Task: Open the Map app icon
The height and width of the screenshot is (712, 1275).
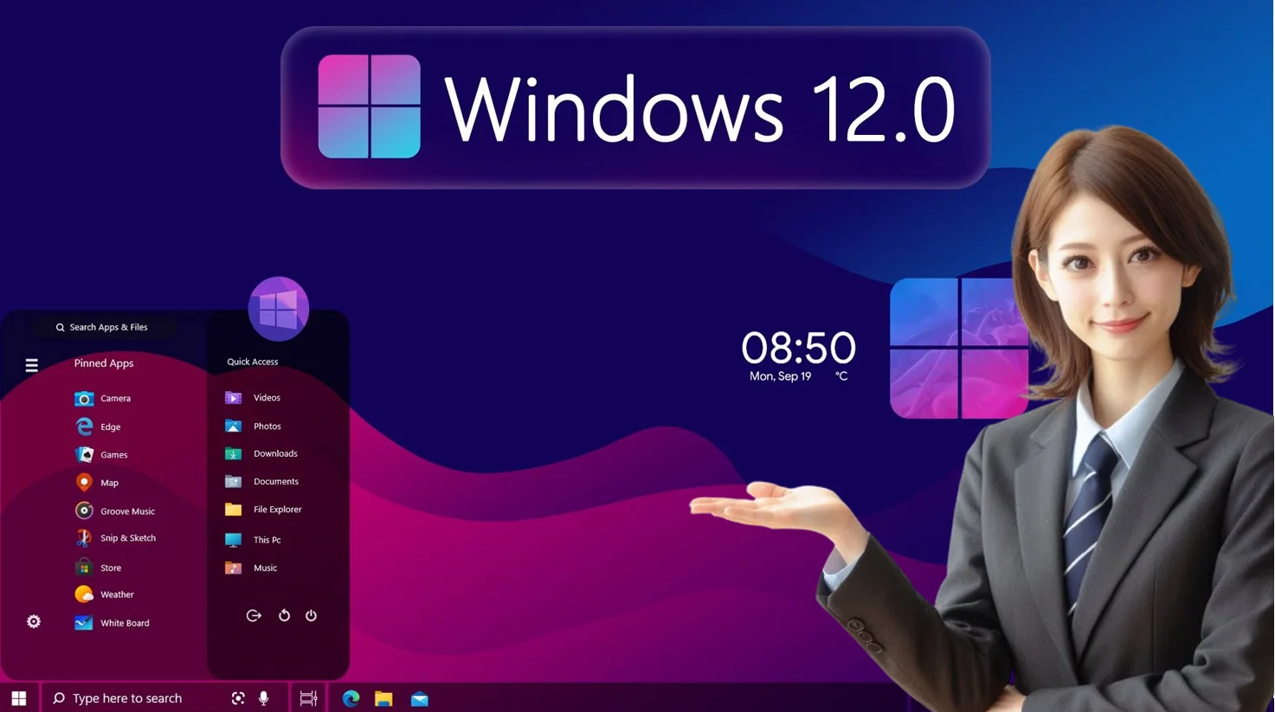Action: [84, 482]
